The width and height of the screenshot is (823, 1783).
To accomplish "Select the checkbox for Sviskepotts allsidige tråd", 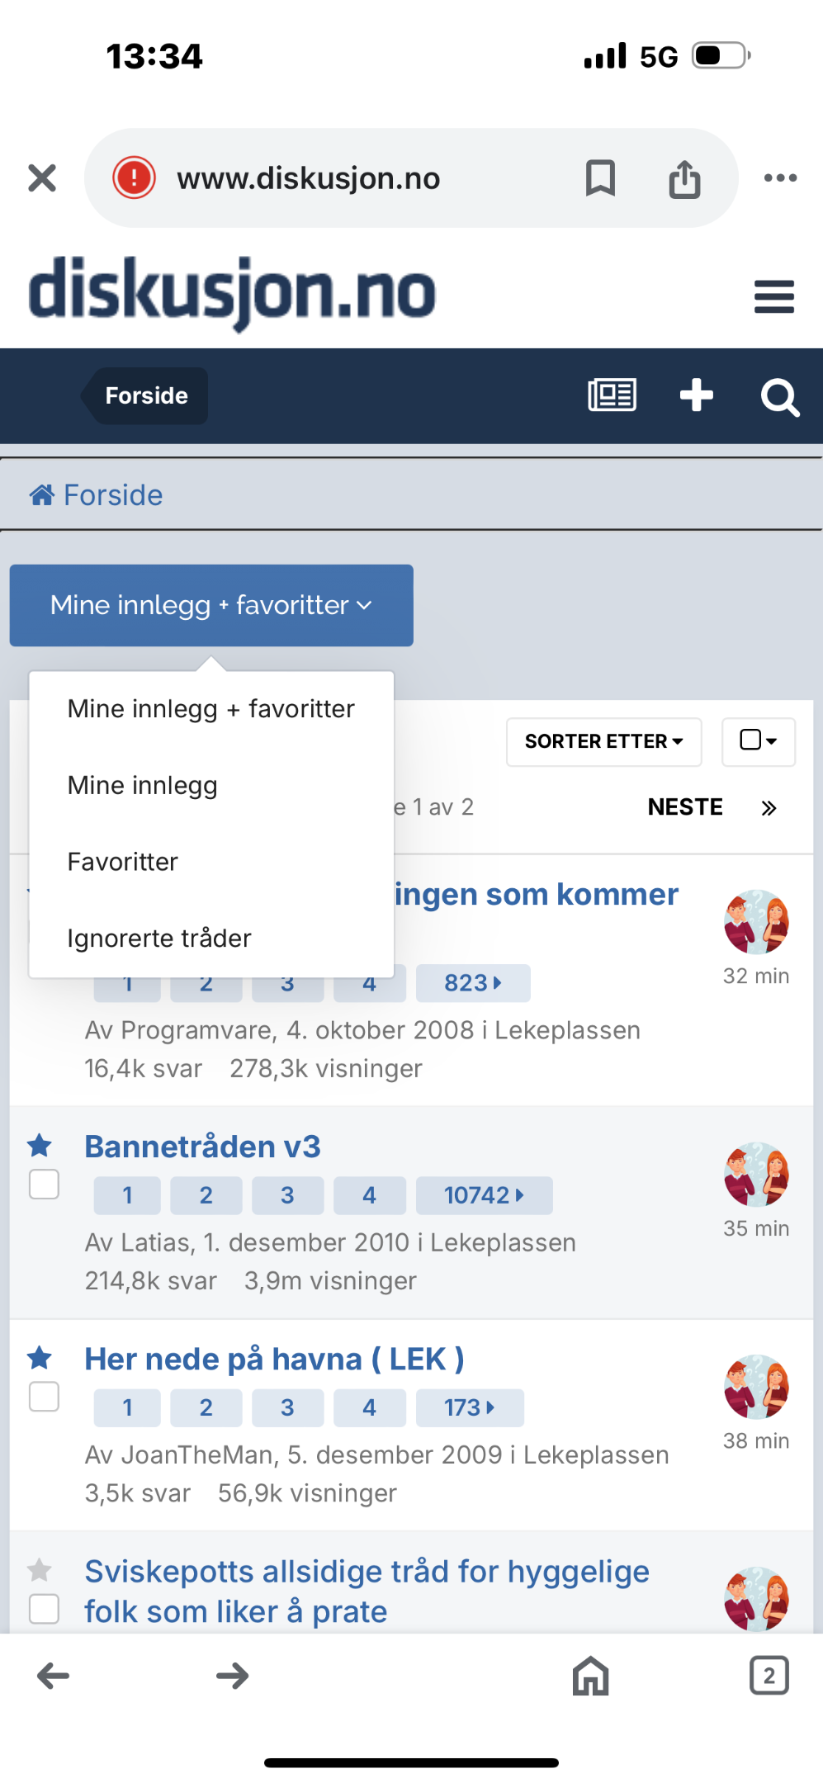I will tap(44, 1609).
